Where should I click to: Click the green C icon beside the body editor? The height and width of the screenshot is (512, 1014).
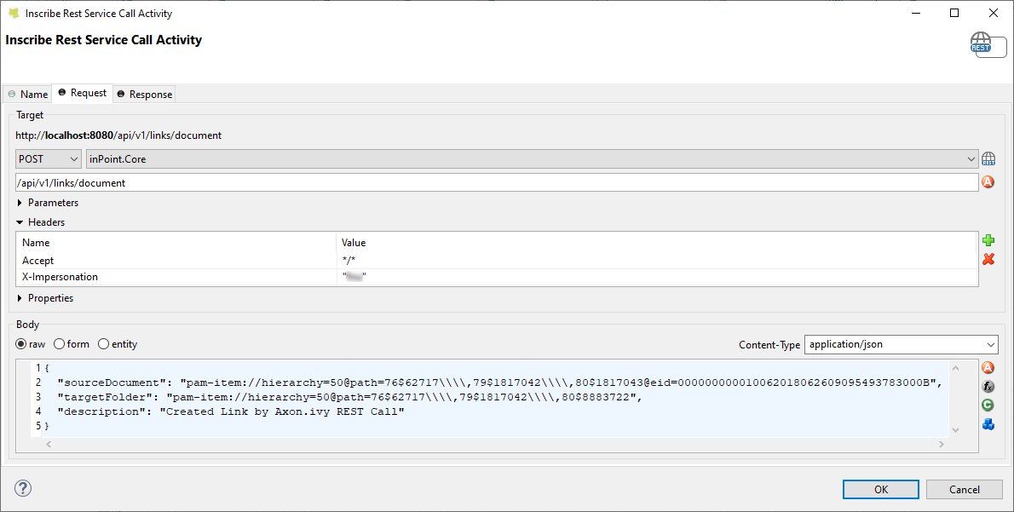(988, 406)
